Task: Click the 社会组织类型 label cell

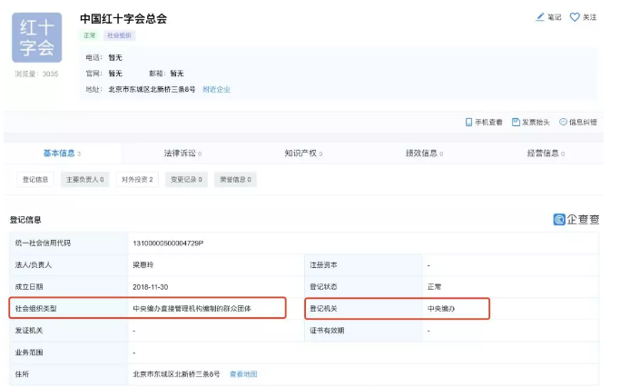Action: tap(69, 309)
